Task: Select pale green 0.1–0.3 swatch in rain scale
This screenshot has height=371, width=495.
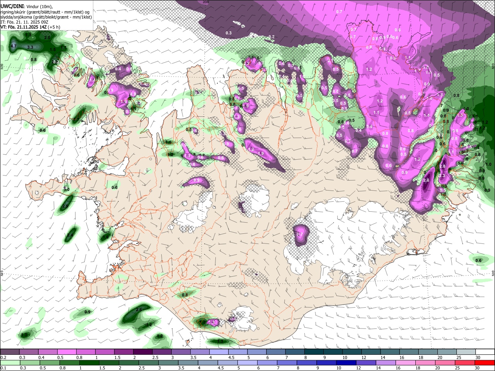Action: (10, 362)
